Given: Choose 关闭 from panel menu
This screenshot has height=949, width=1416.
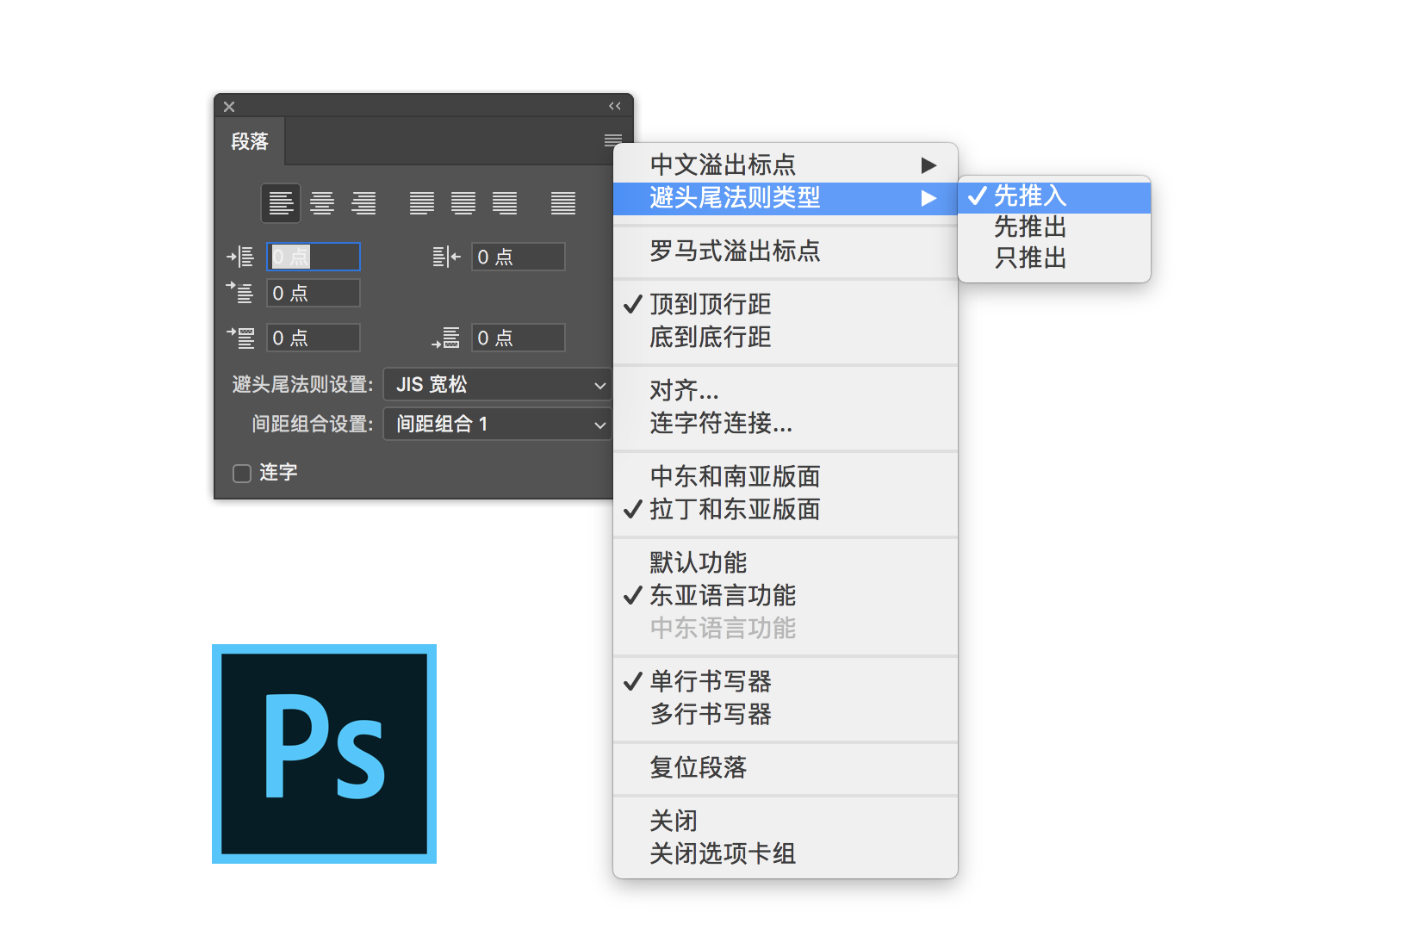Looking at the screenshot, I should point(786,821).
